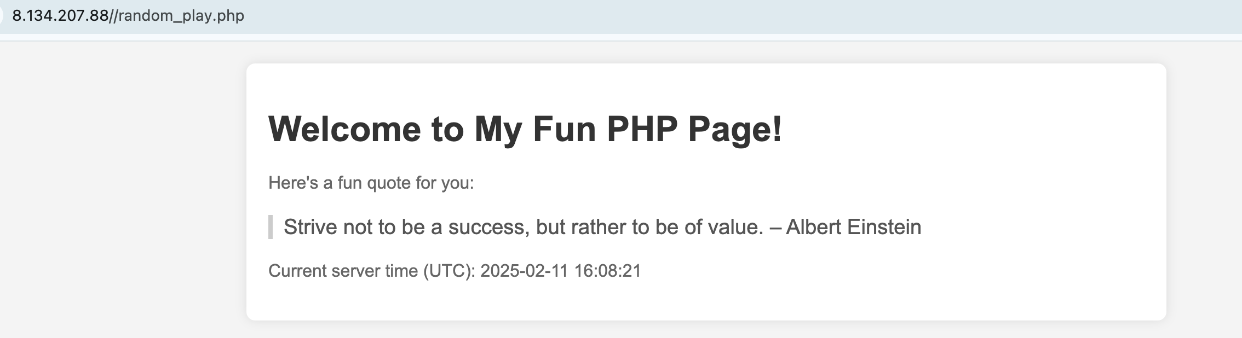
Task: Click the word "success" in the quote
Action: 488,227
